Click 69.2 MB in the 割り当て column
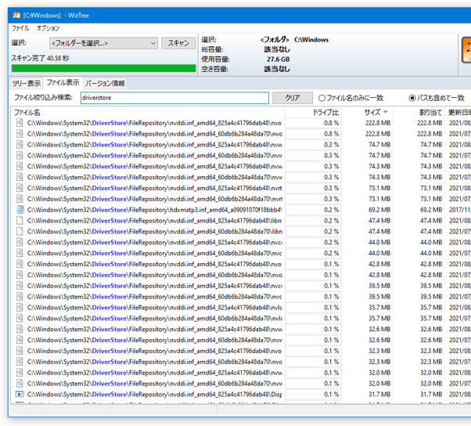The height and width of the screenshot is (426, 471). [x=431, y=210]
